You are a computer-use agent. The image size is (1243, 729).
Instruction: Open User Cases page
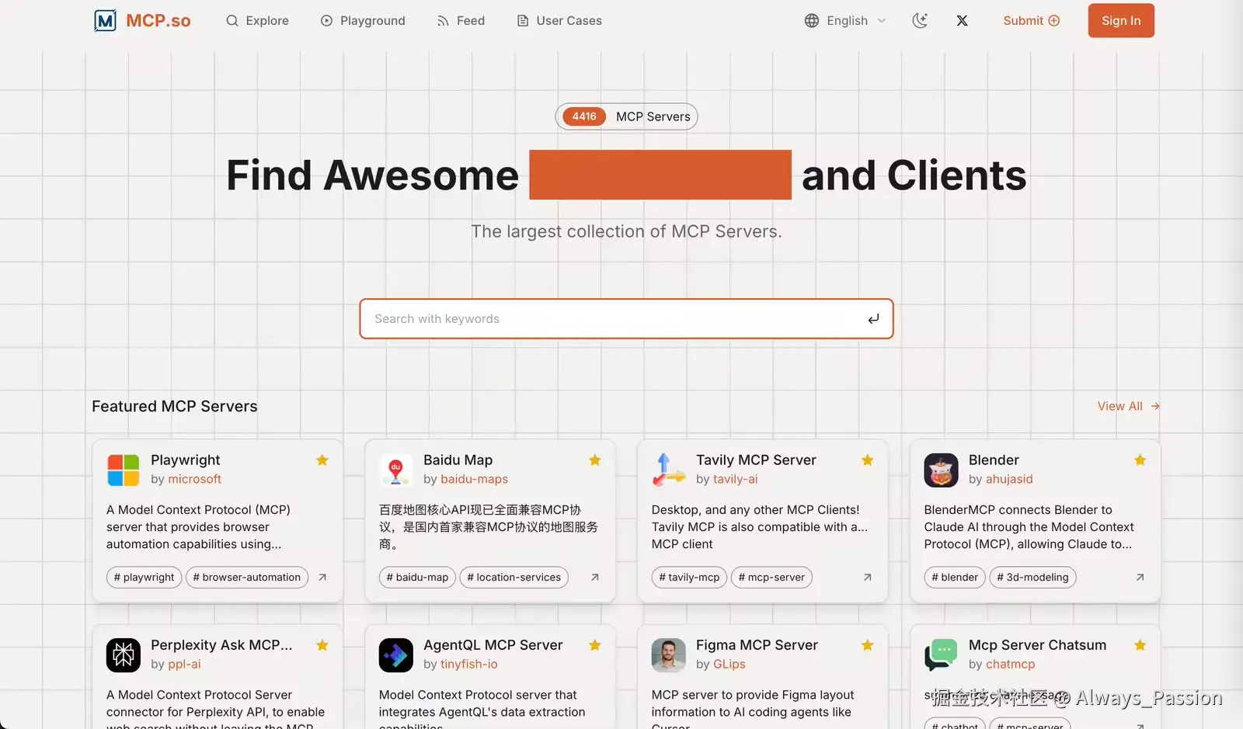559,21
